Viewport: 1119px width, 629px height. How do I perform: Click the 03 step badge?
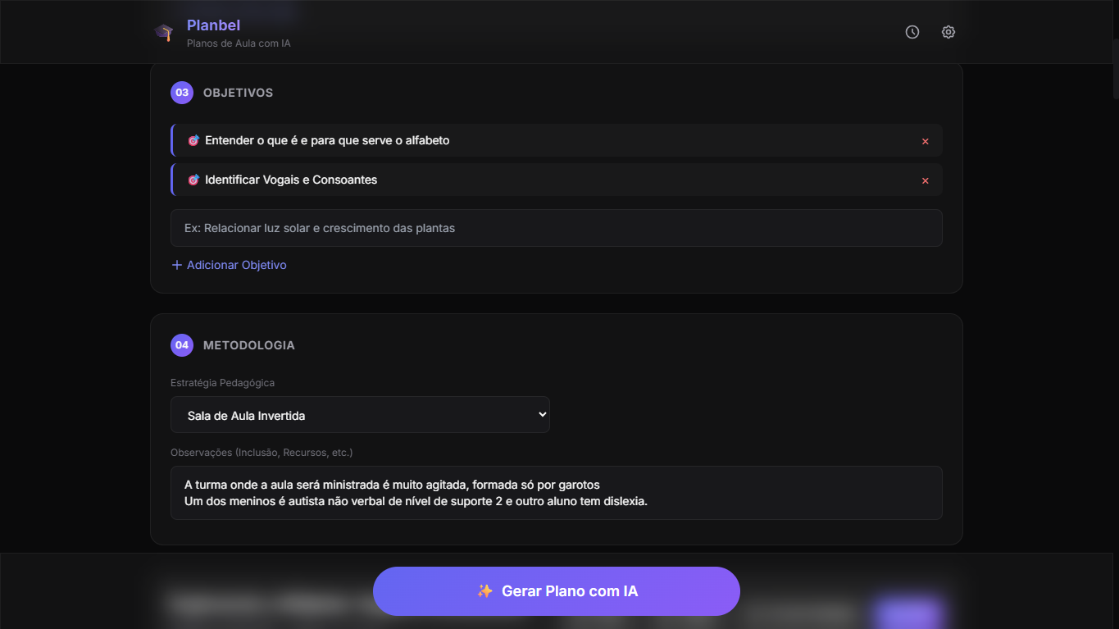coord(182,93)
